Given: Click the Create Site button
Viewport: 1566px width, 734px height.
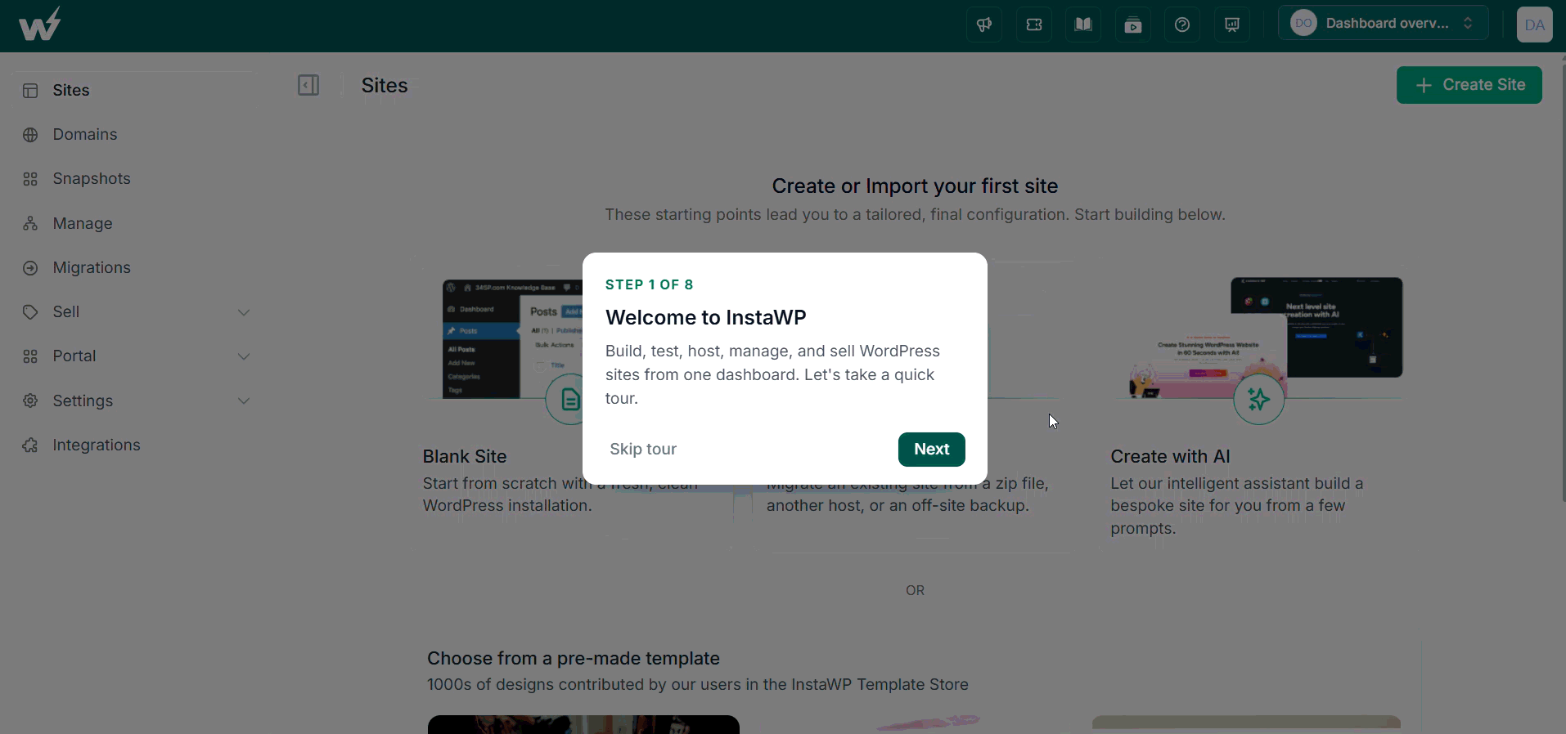Looking at the screenshot, I should [x=1469, y=85].
